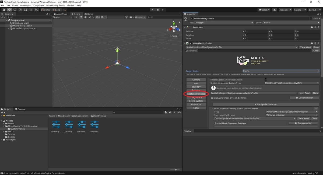
Task: Open scene component tools wrench icon
Action: [x=127, y=17]
